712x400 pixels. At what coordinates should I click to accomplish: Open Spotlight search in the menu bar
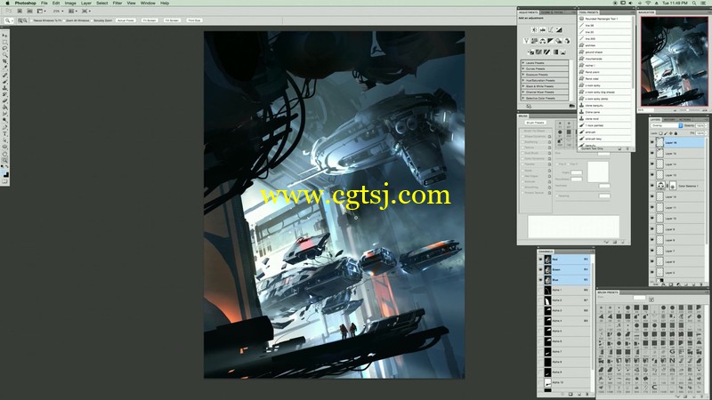[x=694, y=4]
